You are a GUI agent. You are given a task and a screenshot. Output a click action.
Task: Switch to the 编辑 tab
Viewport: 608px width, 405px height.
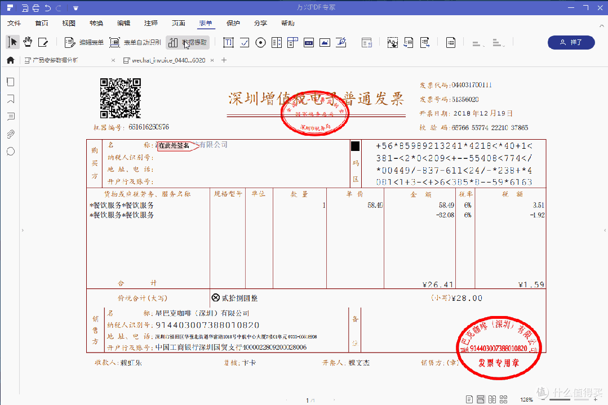124,23
